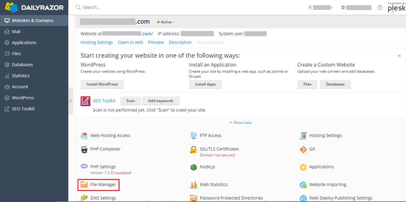Open WordPress in the sidebar
This screenshot has height=202, width=406.
click(34, 98)
